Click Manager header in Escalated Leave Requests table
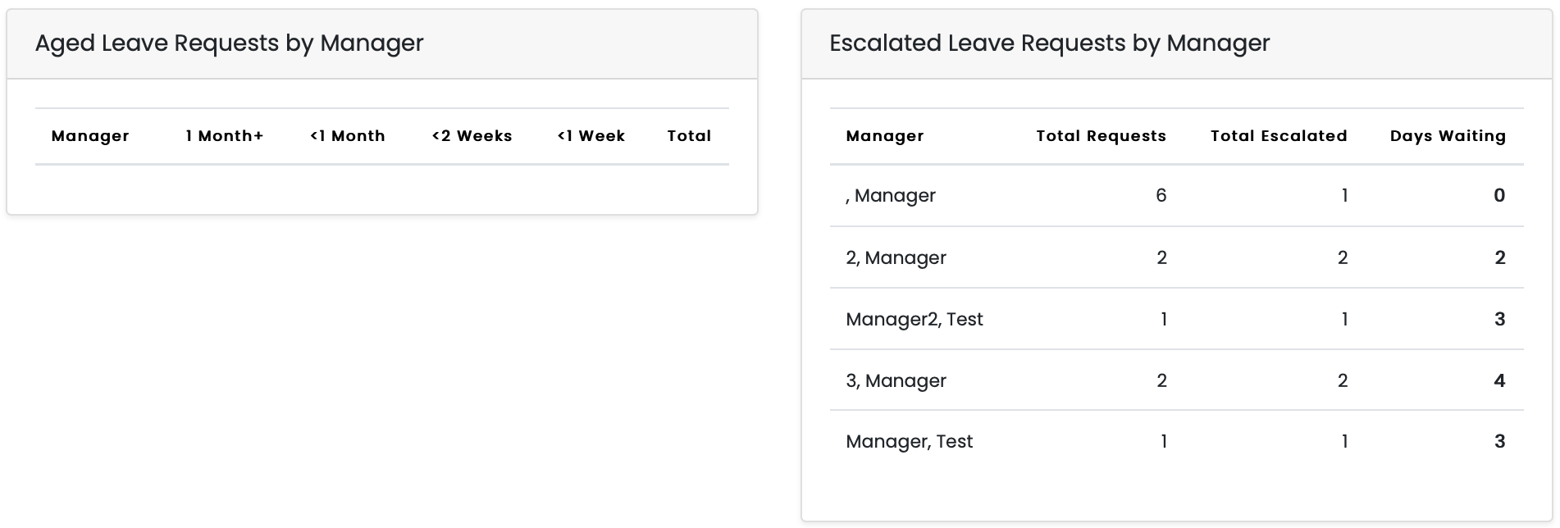The image size is (1560, 528). click(x=884, y=136)
